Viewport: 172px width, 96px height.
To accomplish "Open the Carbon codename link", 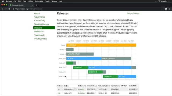I will (x=81, y=89).
